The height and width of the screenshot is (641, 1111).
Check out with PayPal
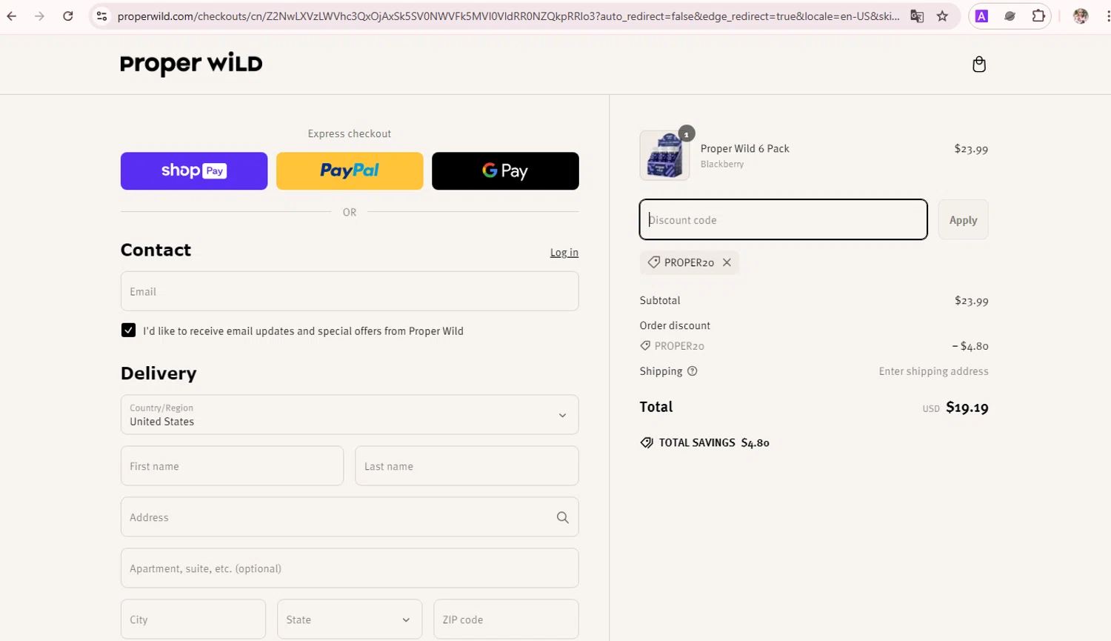pyautogui.click(x=350, y=171)
